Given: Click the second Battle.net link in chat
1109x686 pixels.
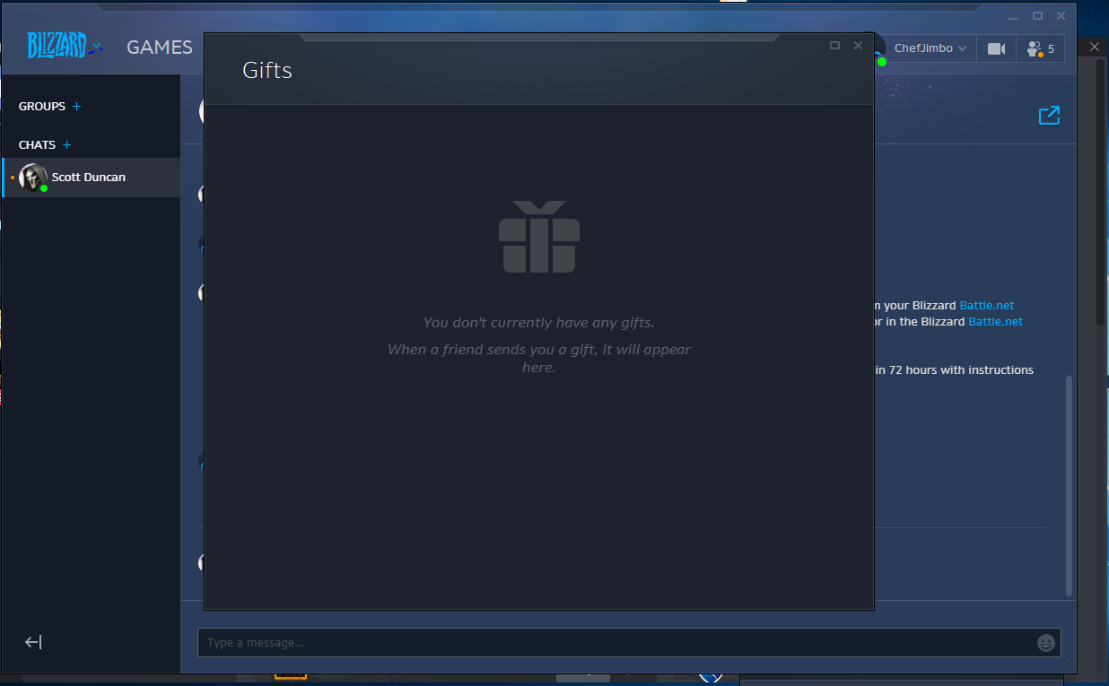Looking at the screenshot, I should (x=995, y=321).
